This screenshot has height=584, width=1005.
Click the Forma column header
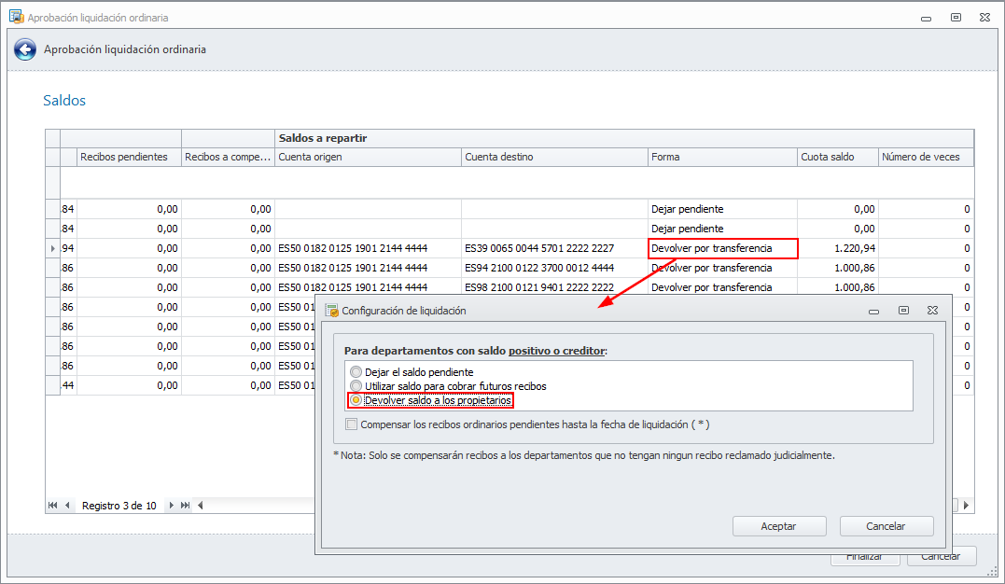(x=722, y=157)
